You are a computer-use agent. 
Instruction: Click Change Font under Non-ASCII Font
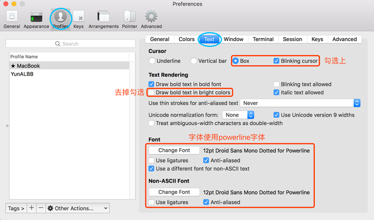click(174, 192)
